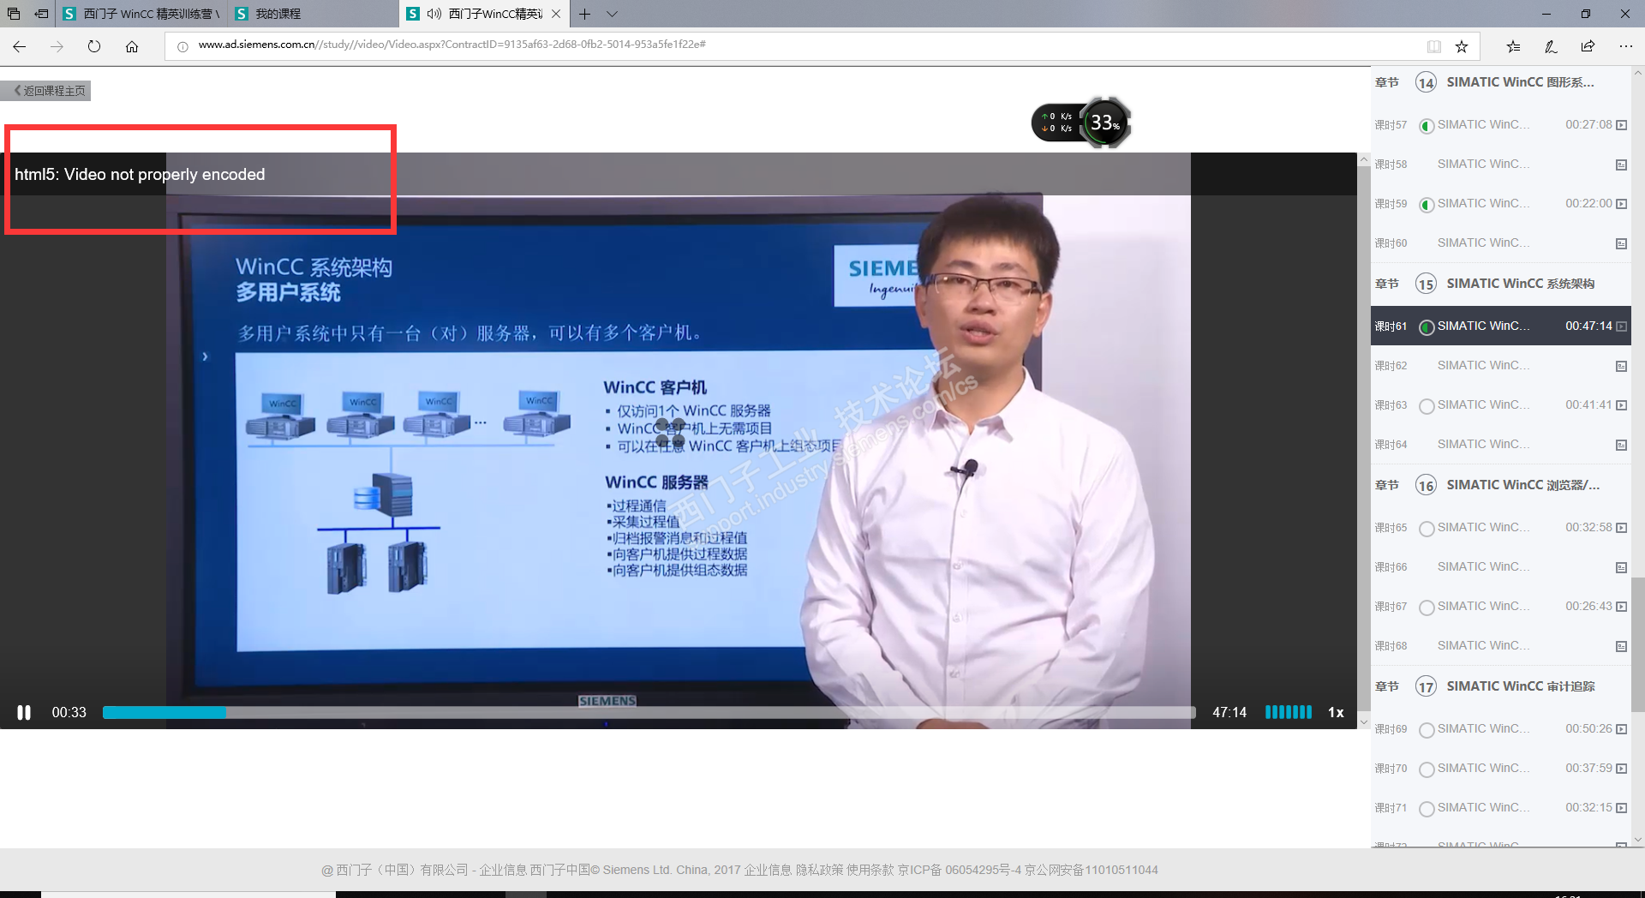Refresh the current page
Image resolution: width=1645 pixels, height=898 pixels.
click(94, 46)
